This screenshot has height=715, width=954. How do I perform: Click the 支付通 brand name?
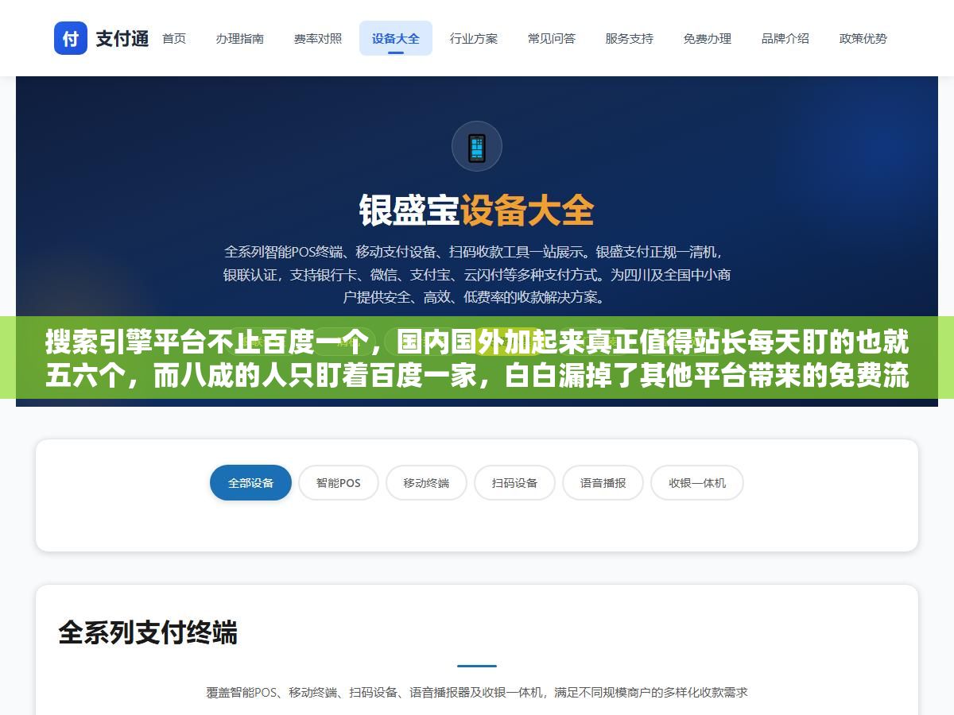pos(122,38)
